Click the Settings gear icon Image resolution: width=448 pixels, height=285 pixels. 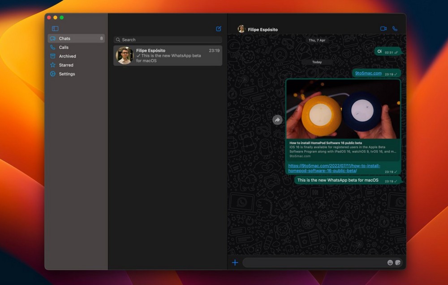click(53, 74)
